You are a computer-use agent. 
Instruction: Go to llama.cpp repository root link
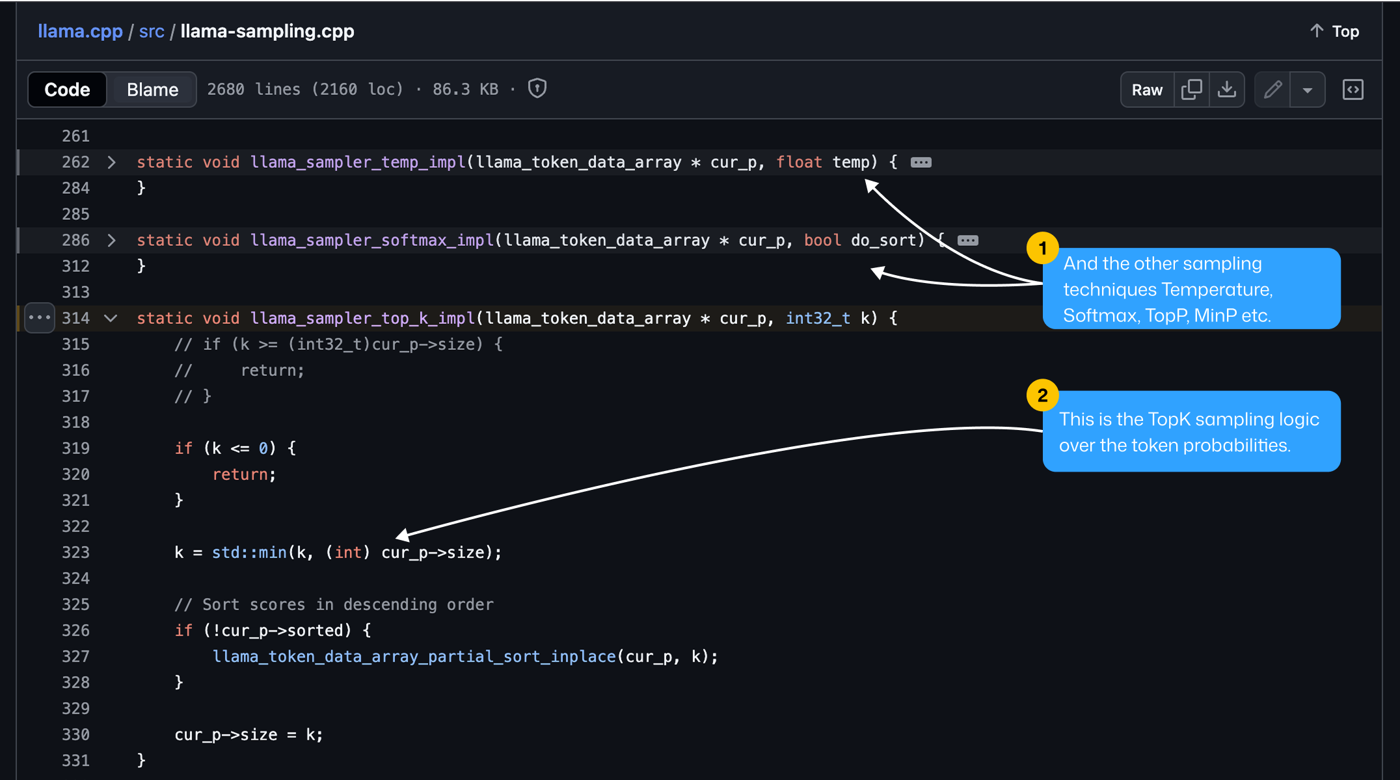tap(80, 31)
